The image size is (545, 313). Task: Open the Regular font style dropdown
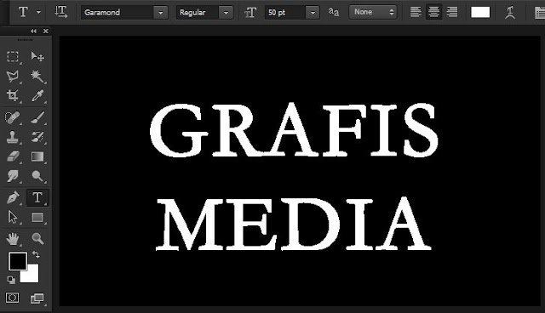pyautogui.click(x=226, y=13)
